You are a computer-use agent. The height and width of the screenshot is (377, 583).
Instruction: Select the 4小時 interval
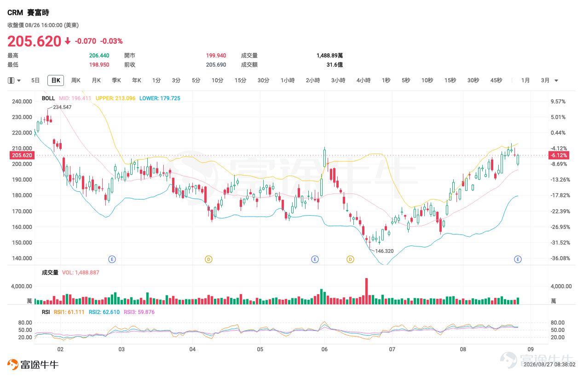point(364,80)
